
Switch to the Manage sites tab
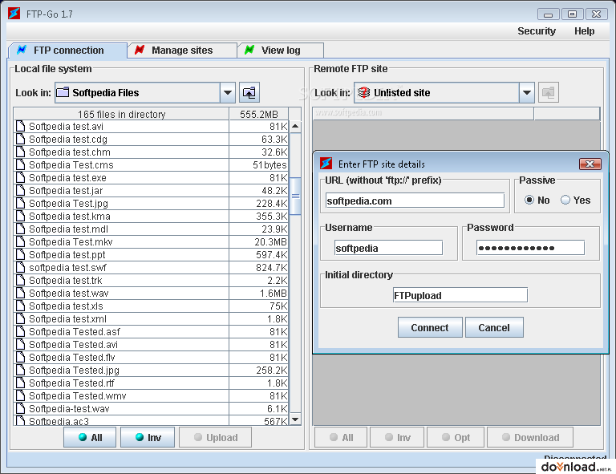(182, 51)
